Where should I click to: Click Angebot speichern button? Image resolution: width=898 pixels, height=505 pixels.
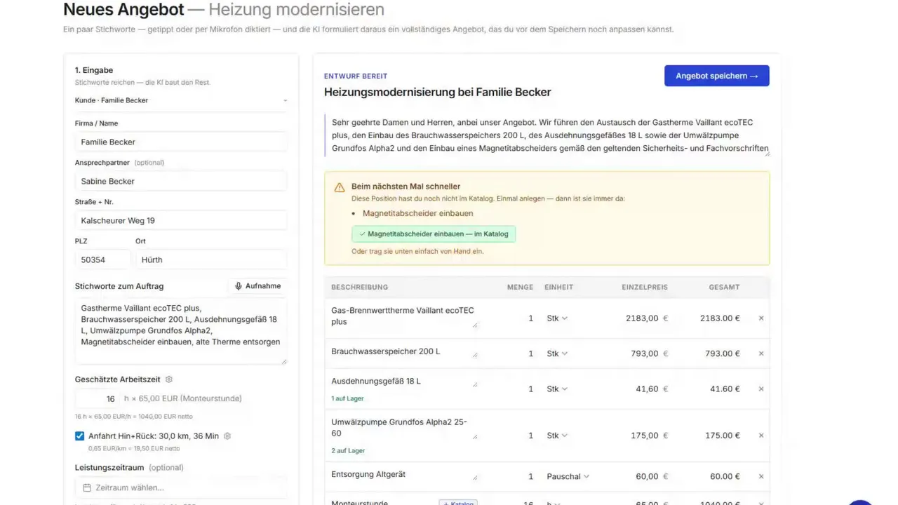[717, 76]
